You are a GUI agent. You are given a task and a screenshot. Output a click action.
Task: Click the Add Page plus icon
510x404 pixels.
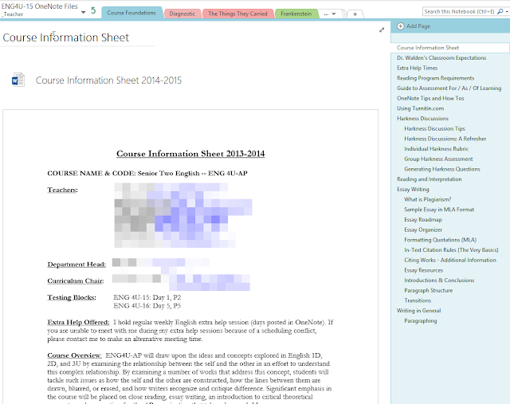click(400, 26)
